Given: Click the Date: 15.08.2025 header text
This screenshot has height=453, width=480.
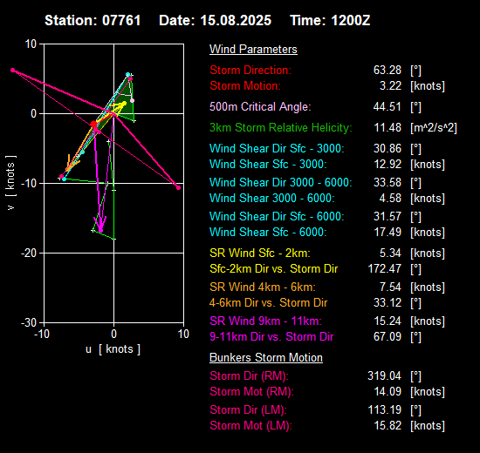Looking at the screenshot, I should tap(215, 21).
